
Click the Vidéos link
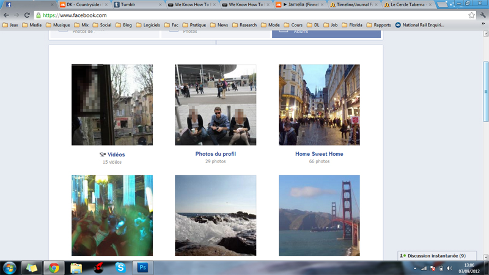(116, 155)
